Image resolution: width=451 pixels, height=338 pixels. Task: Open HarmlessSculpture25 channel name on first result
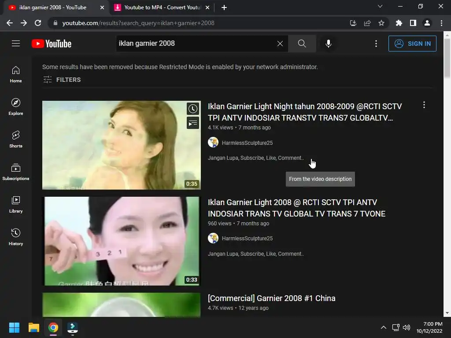click(247, 143)
